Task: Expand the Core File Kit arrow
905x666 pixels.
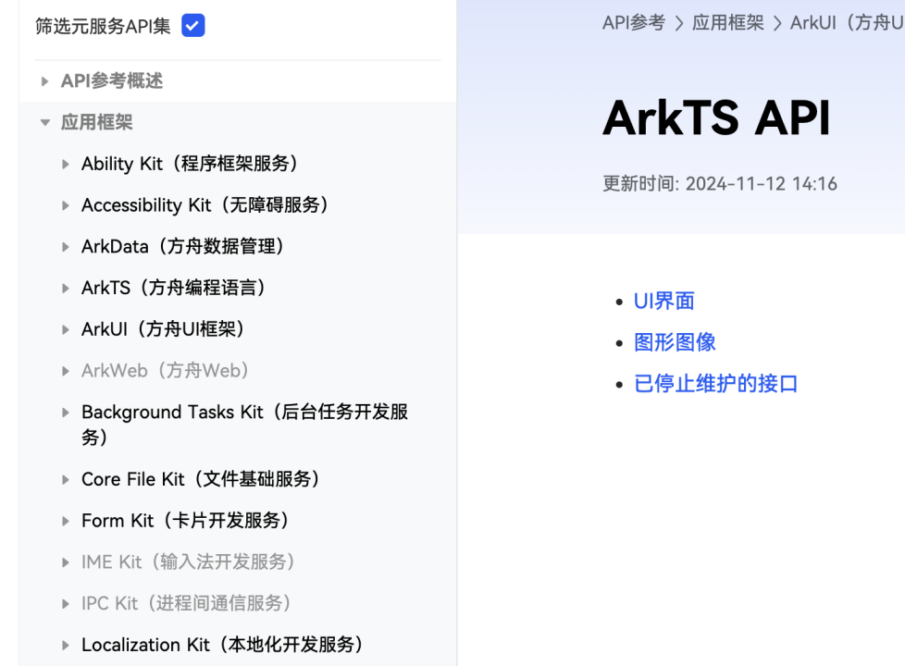Action: click(x=65, y=479)
